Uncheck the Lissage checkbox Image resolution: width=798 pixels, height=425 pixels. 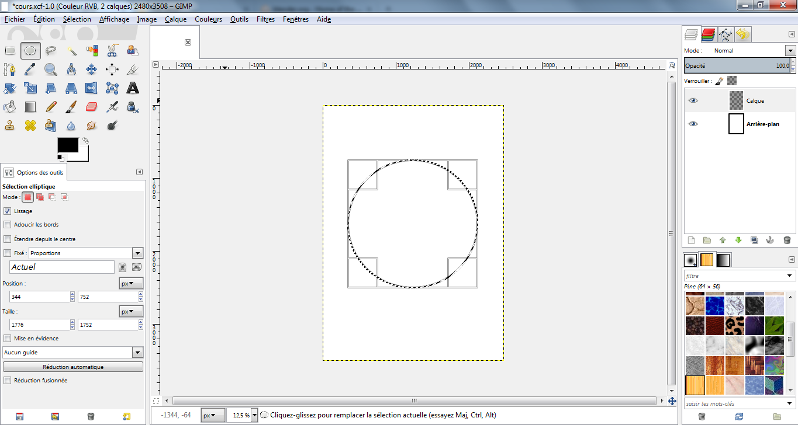[x=8, y=211]
